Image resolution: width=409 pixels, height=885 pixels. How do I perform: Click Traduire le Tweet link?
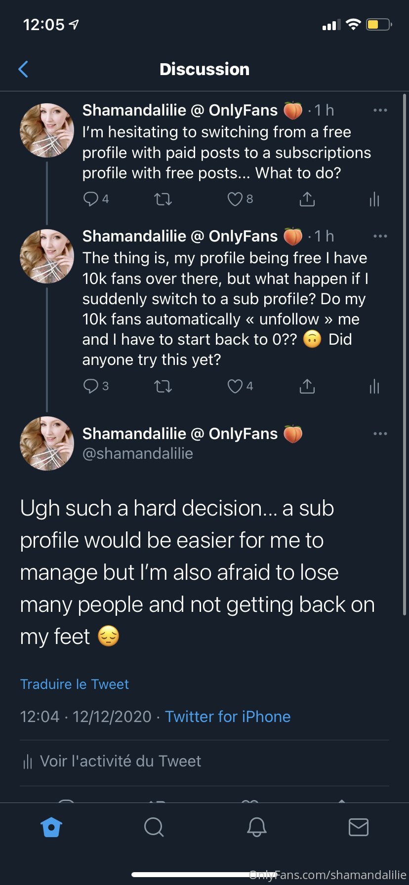(74, 684)
